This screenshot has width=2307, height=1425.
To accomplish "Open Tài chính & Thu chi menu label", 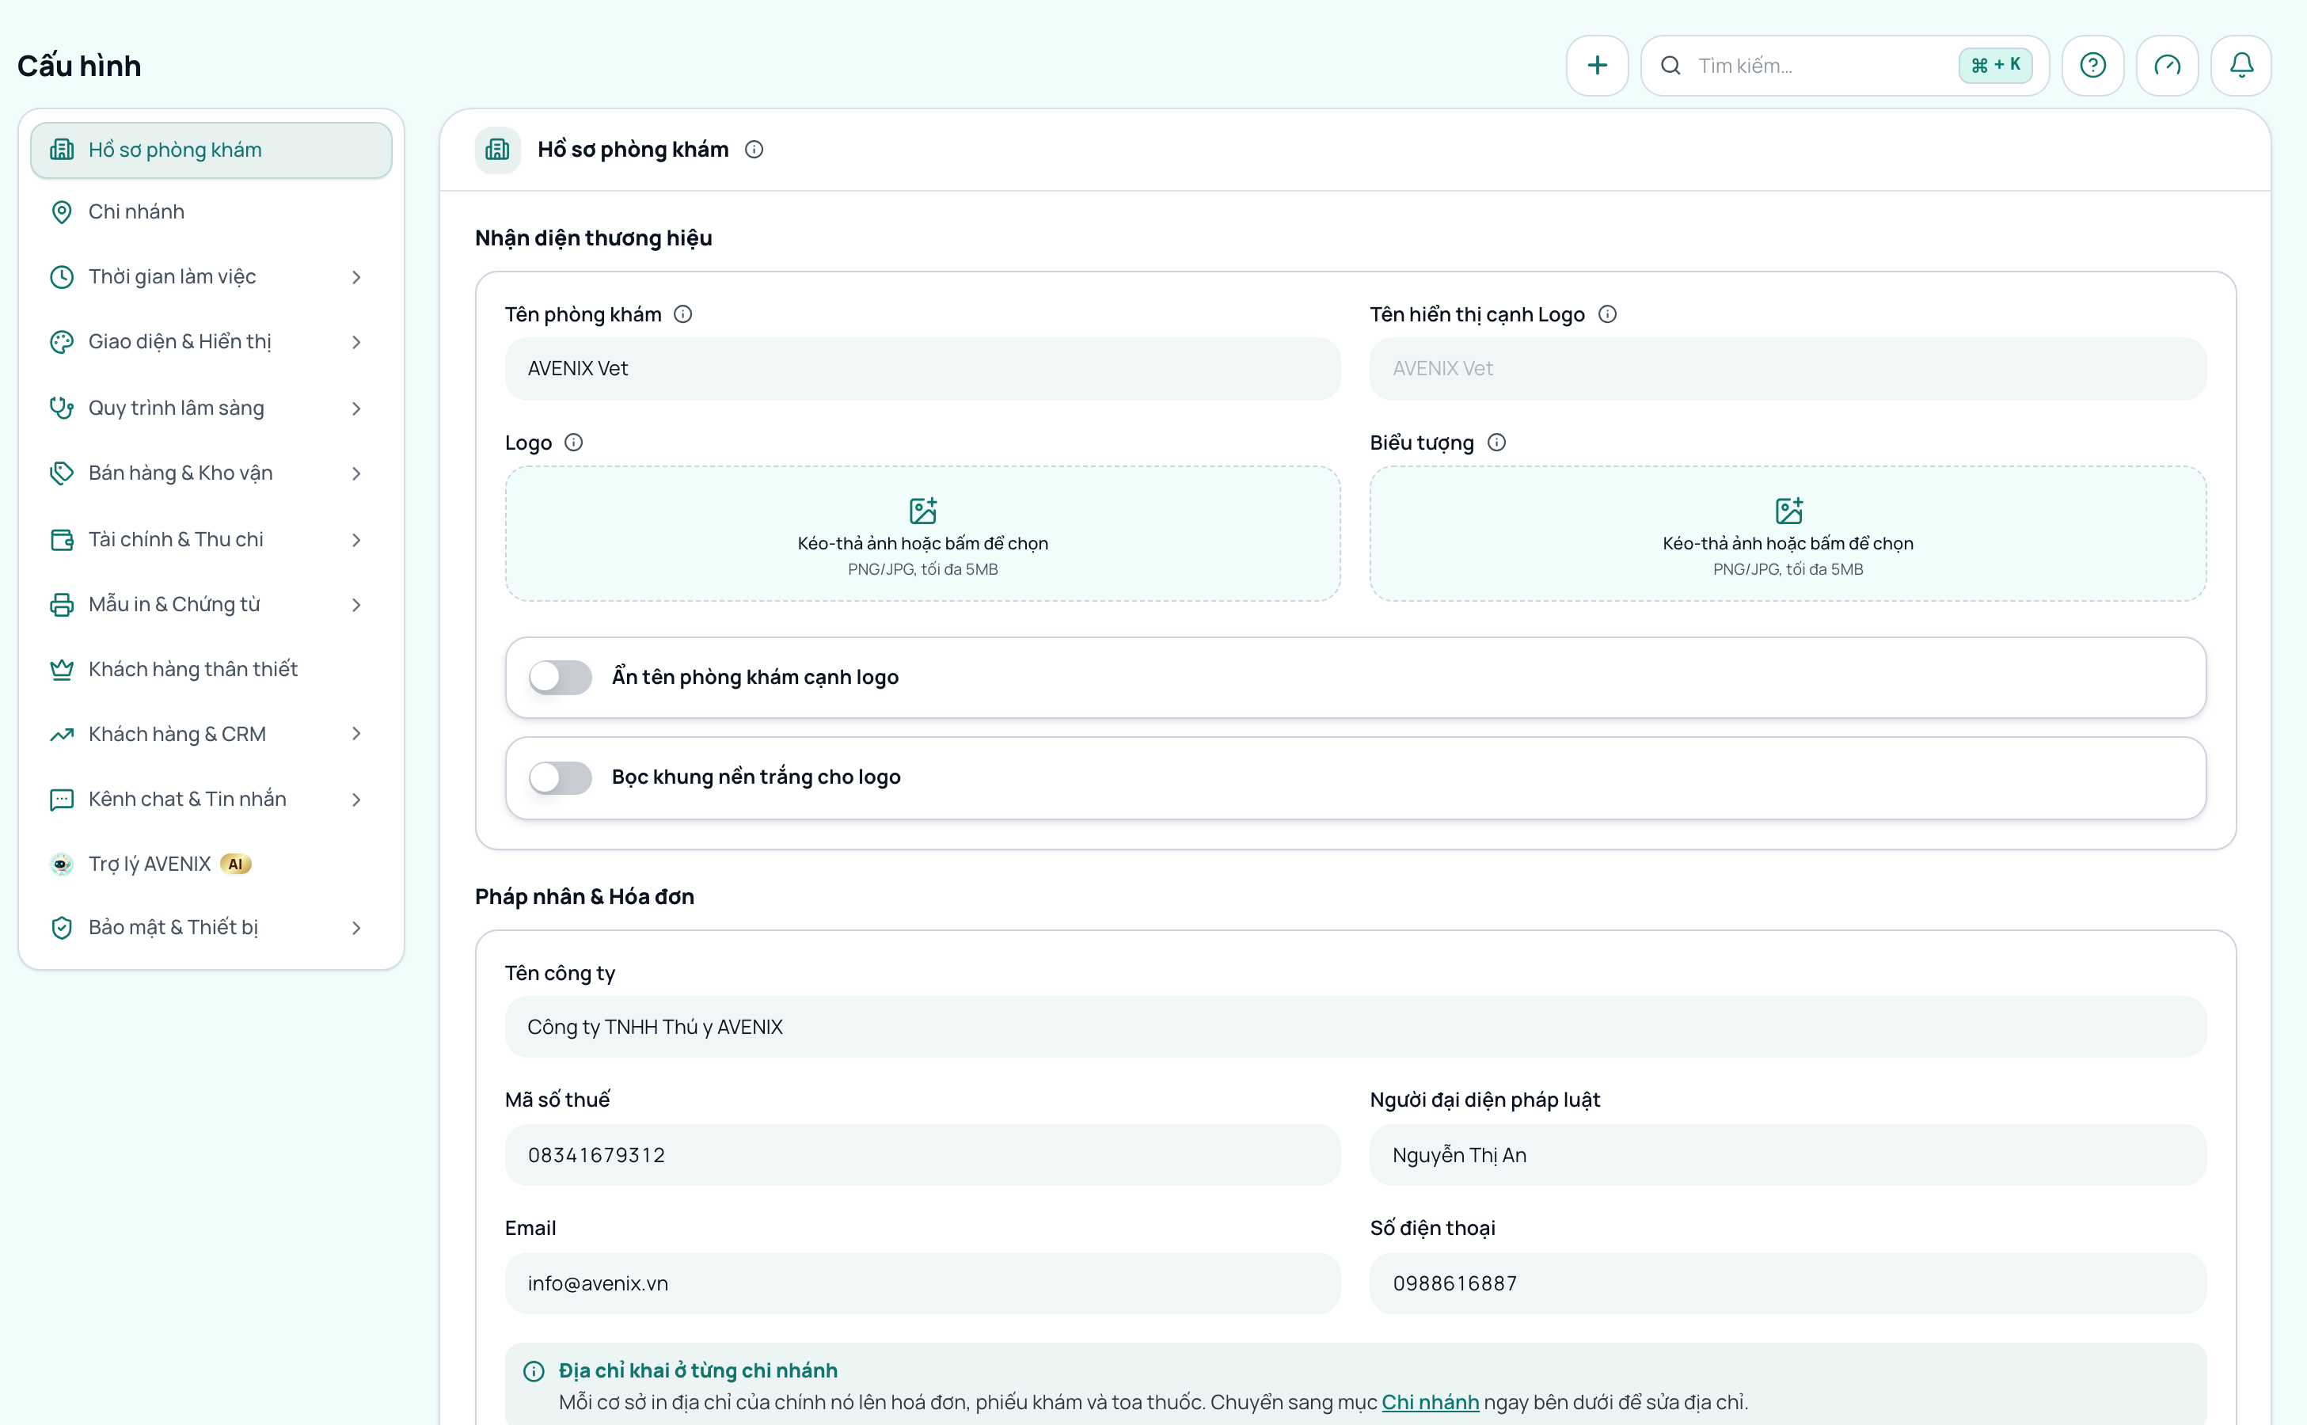I will coord(177,540).
